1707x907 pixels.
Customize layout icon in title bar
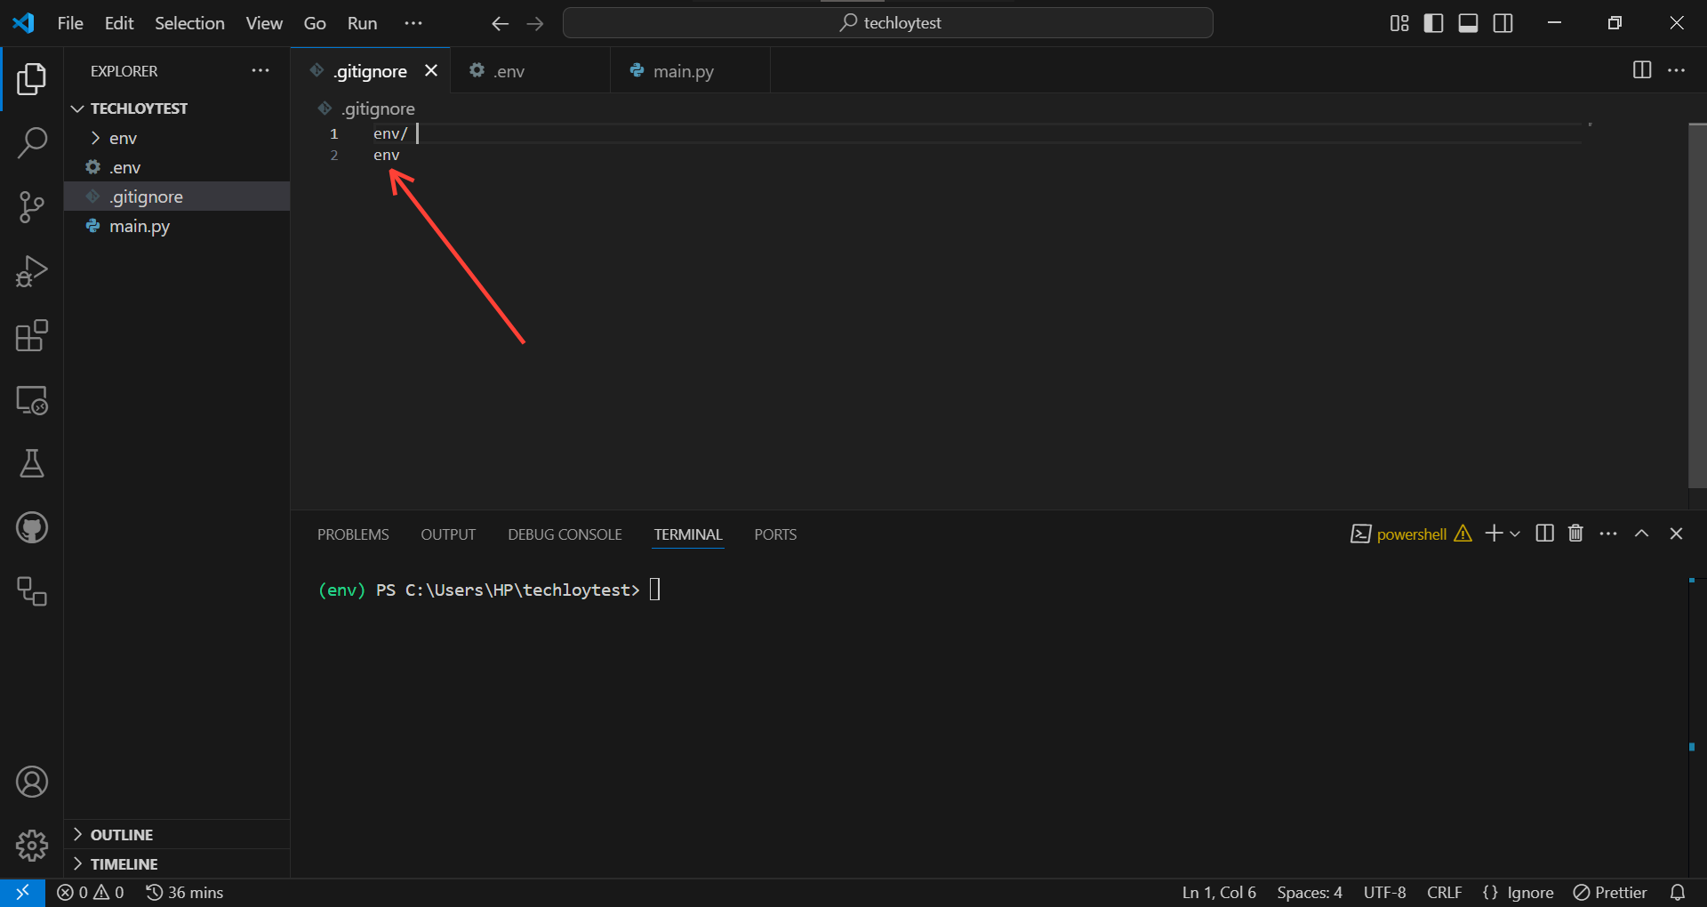(x=1399, y=23)
